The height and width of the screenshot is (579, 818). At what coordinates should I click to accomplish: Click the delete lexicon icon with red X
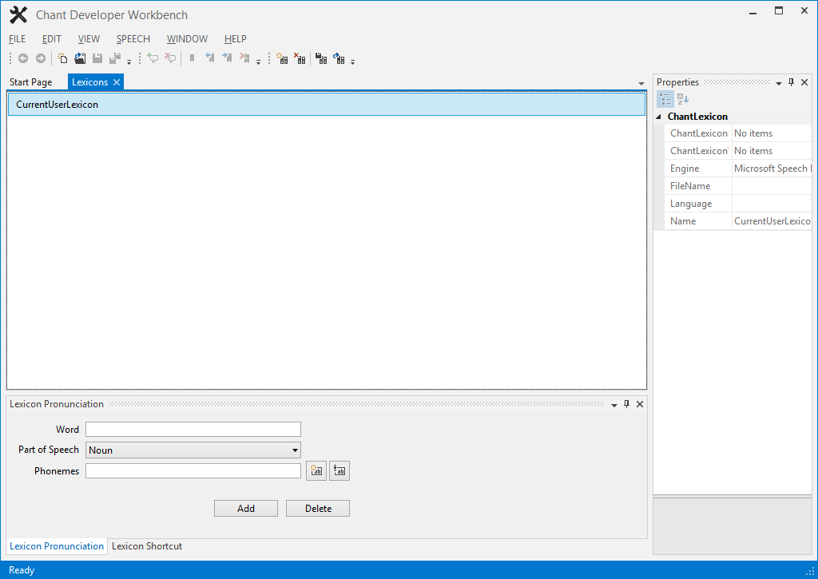pyautogui.click(x=300, y=58)
